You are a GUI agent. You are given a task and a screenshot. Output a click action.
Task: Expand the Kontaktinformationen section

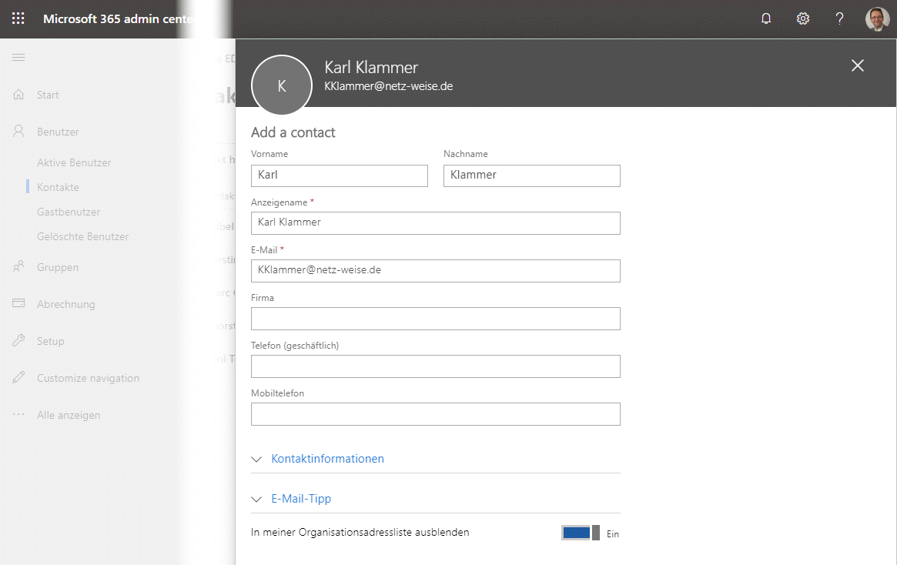(x=327, y=459)
